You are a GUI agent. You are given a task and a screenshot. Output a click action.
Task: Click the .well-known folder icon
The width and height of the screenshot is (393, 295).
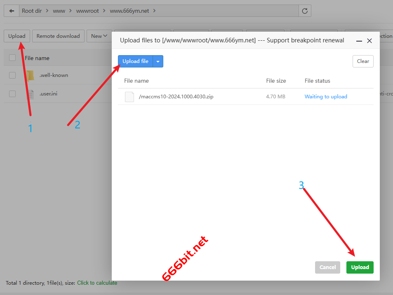pyautogui.click(x=30, y=75)
